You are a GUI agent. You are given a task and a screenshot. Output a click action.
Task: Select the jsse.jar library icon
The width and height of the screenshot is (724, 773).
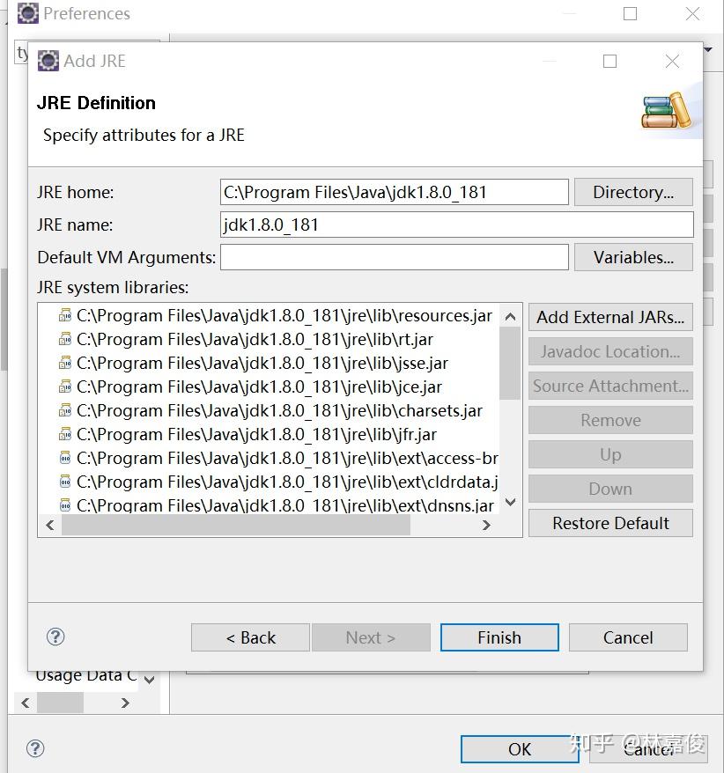click(x=66, y=363)
